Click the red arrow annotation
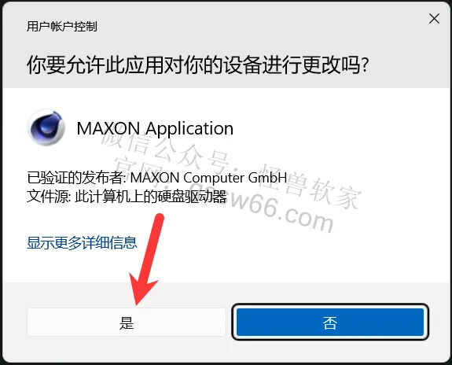Image resolution: width=452 pixels, height=365 pixels. (x=146, y=259)
